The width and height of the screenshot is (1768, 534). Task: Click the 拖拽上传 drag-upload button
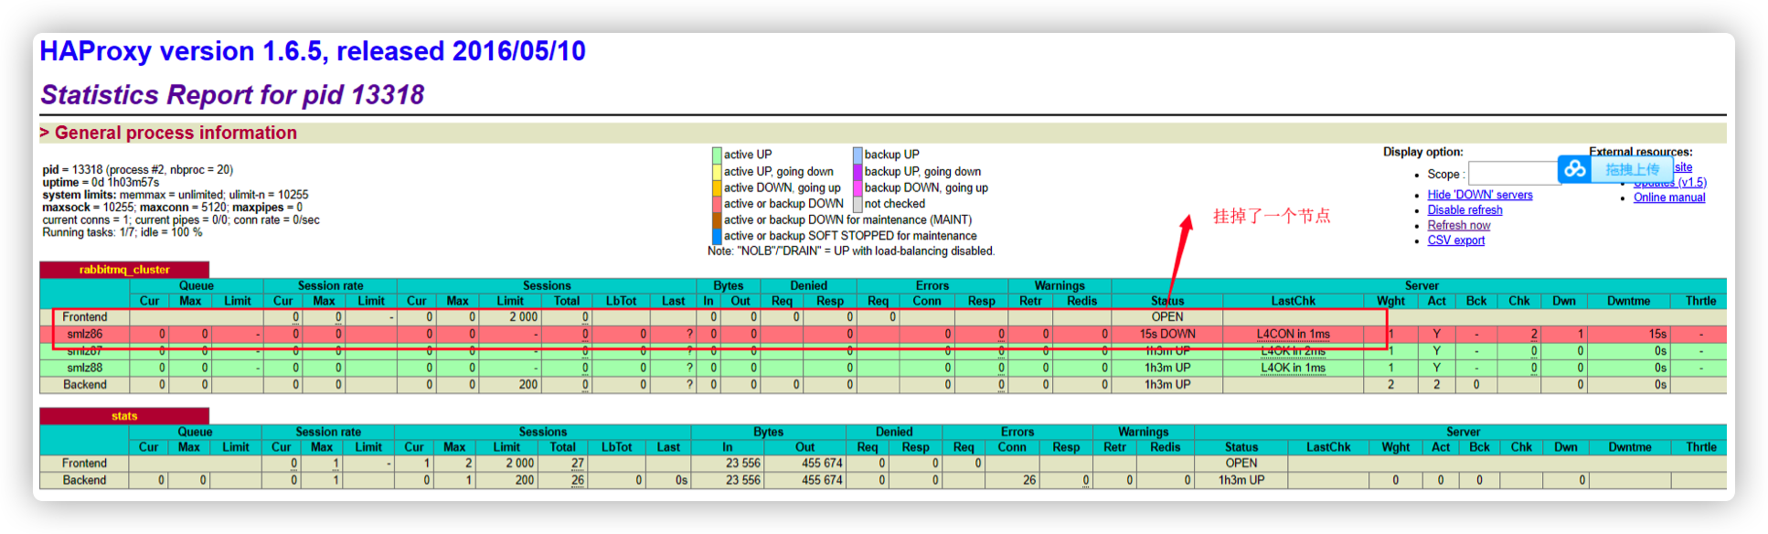coord(1632,169)
